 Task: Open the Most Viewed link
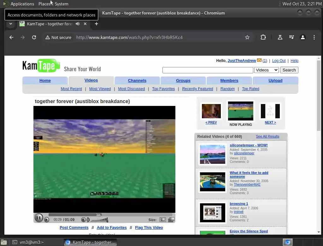(x=100, y=89)
